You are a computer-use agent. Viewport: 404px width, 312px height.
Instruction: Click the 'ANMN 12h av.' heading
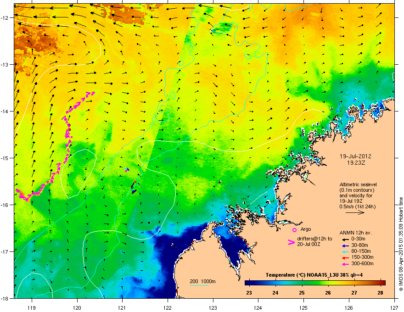tap(355, 233)
